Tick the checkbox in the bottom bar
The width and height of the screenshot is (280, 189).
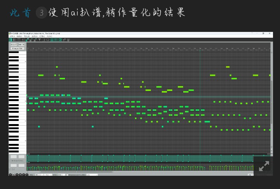point(67,175)
